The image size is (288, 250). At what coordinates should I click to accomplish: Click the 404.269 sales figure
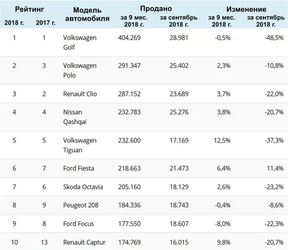(129, 37)
